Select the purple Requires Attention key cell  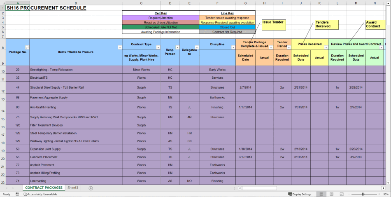161,18
